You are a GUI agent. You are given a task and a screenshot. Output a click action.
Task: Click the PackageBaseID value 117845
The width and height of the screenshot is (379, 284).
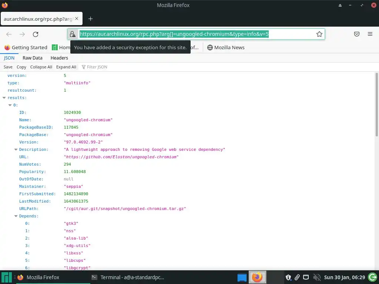71,127
